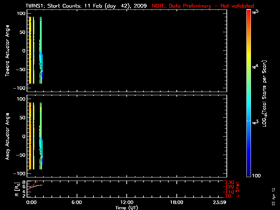Click the 12:00 tick on the time axis

tap(126, 202)
